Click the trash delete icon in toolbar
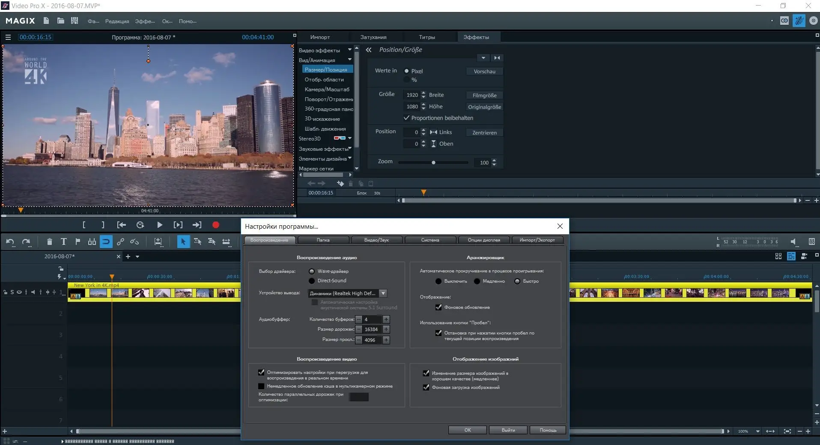Image resolution: width=820 pixels, height=445 pixels. pyautogui.click(x=49, y=242)
